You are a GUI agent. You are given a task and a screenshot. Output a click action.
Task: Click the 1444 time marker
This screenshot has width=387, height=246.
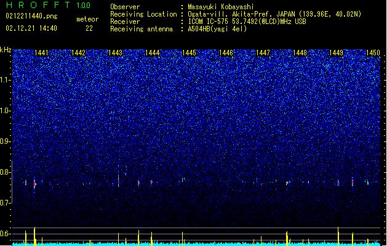(x=153, y=53)
